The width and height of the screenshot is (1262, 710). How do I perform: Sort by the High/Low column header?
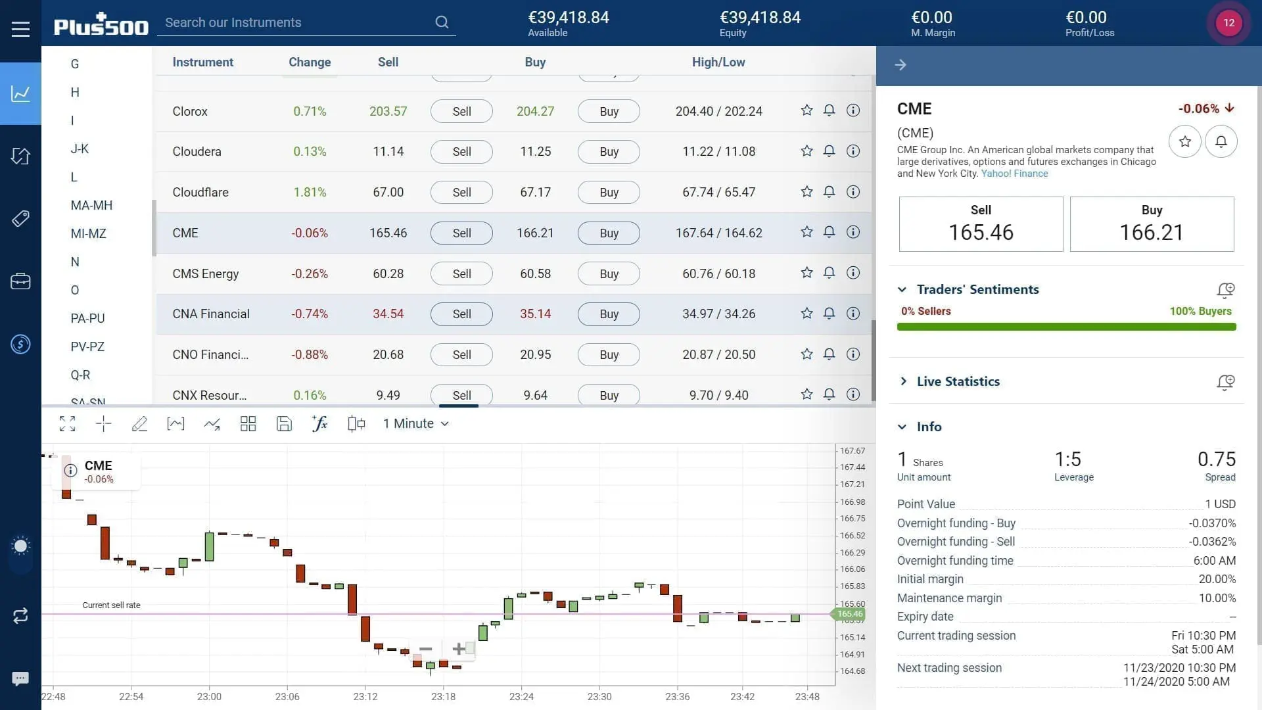click(x=718, y=62)
